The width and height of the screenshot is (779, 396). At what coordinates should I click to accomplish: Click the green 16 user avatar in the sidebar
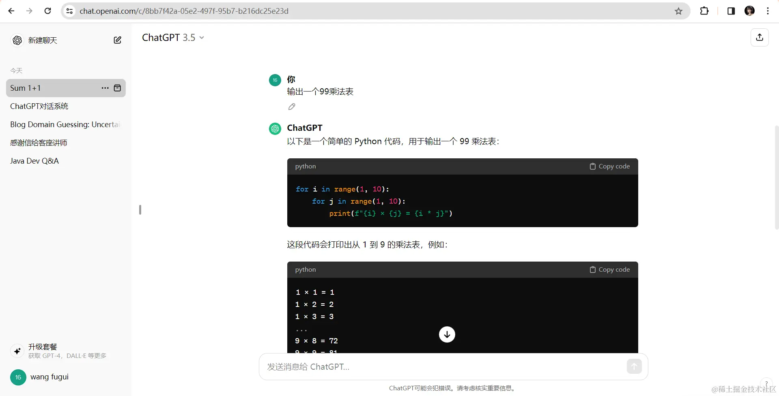point(18,377)
